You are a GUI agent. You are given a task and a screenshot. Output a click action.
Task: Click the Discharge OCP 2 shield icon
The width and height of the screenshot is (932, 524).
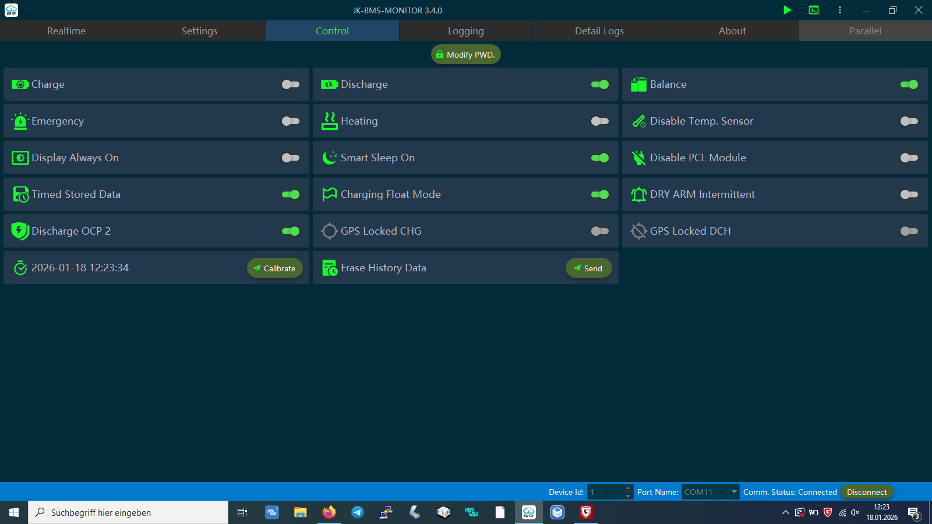[20, 231]
